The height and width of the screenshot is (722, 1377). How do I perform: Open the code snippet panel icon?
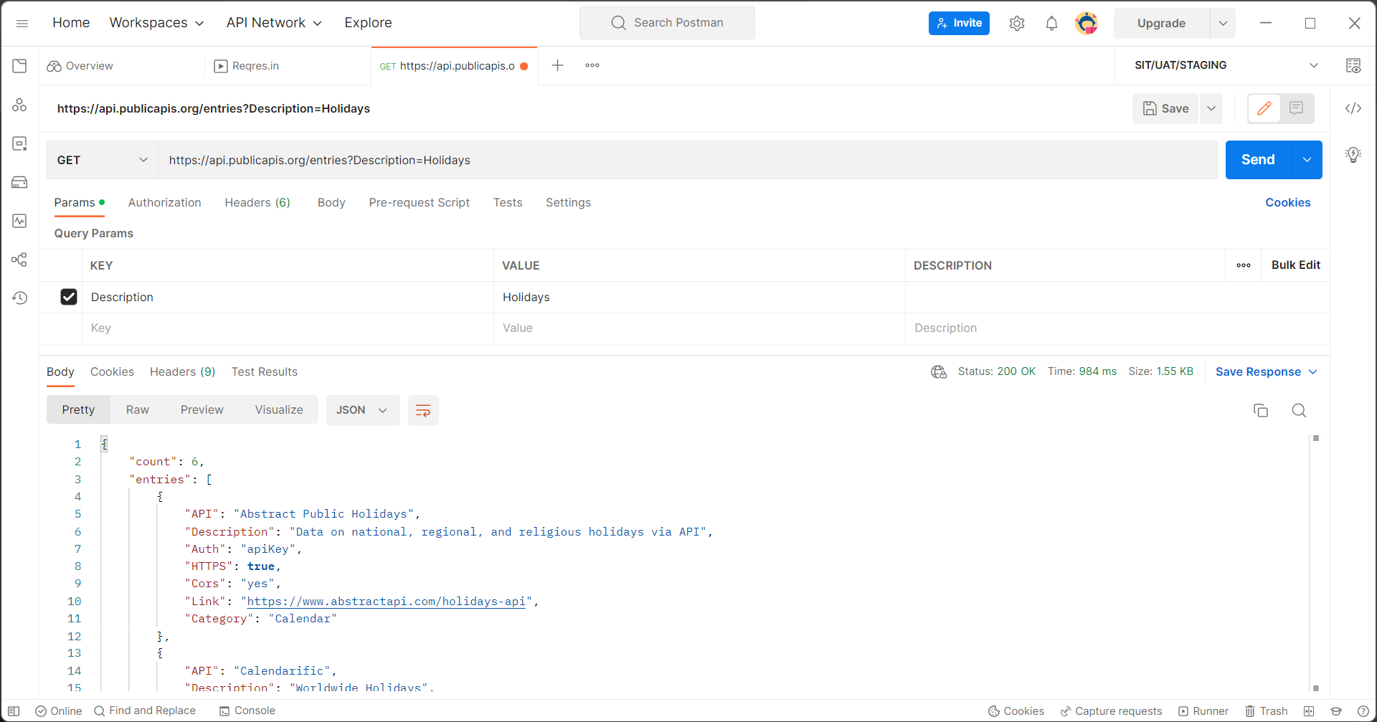point(1353,108)
